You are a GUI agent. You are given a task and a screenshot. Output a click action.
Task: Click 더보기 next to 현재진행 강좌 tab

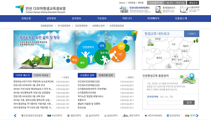pyautogui.click(x=130, y=77)
